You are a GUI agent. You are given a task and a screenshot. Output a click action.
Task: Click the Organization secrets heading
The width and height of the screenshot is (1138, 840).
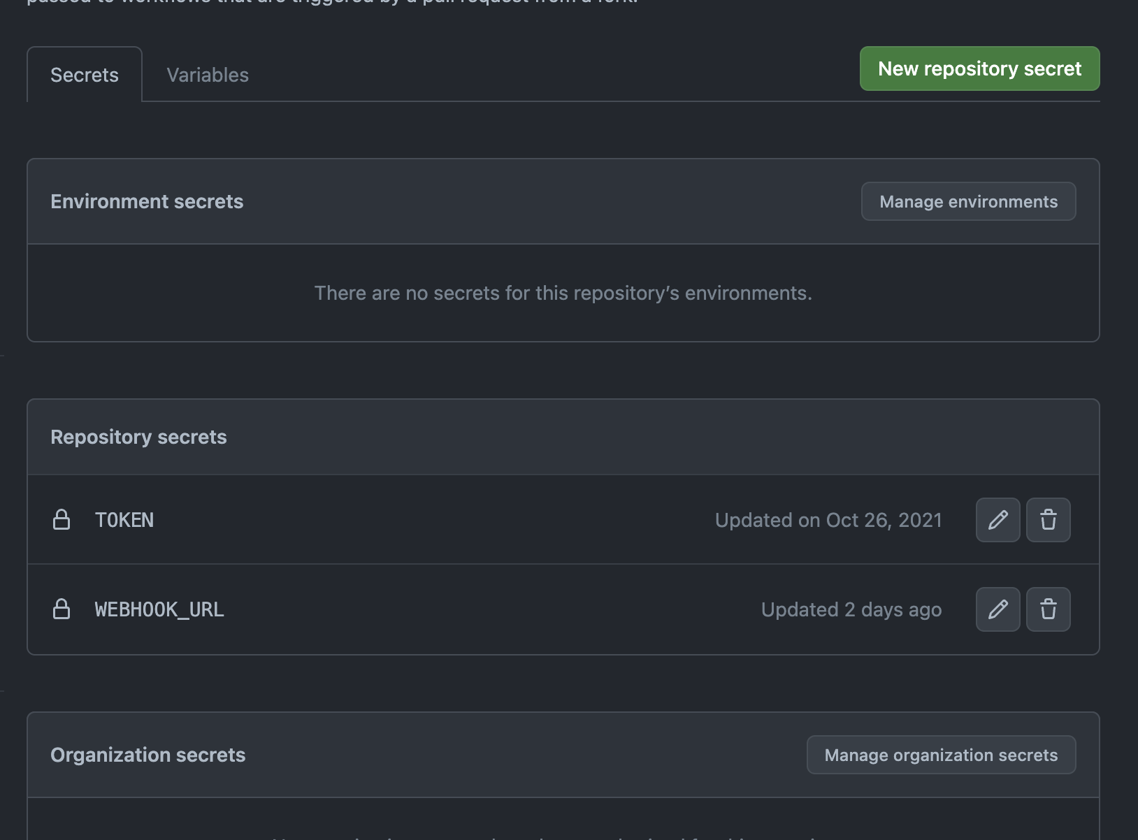[x=147, y=755]
